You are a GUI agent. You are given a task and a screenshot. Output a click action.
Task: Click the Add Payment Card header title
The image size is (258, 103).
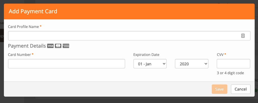pyautogui.click(x=33, y=11)
